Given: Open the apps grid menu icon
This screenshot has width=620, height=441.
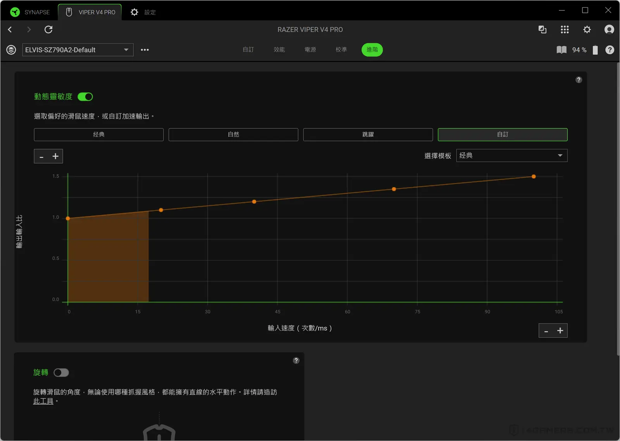Looking at the screenshot, I should (565, 29).
